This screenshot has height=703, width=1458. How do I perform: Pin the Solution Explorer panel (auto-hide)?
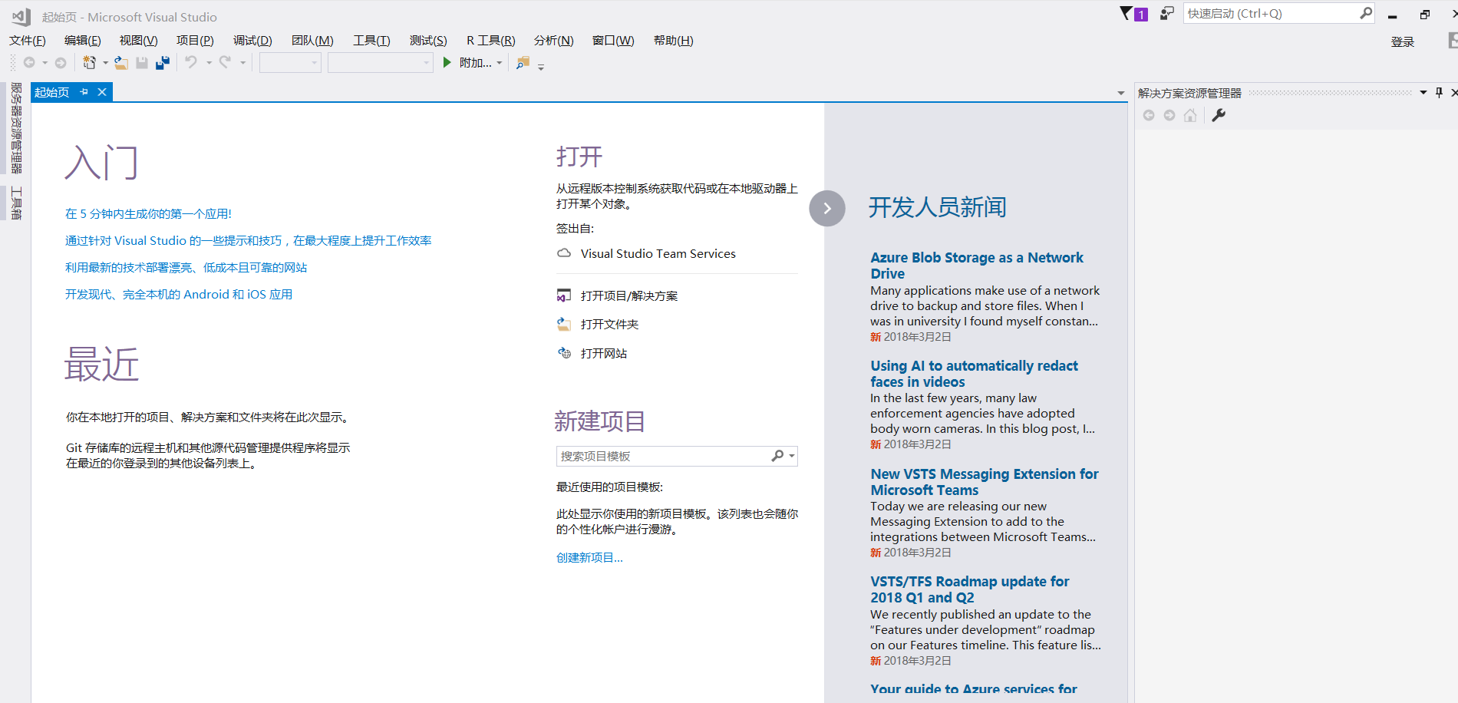(x=1439, y=93)
